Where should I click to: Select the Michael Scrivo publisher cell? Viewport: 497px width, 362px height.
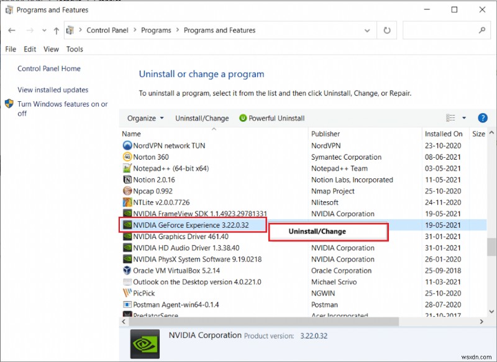coord(334,282)
